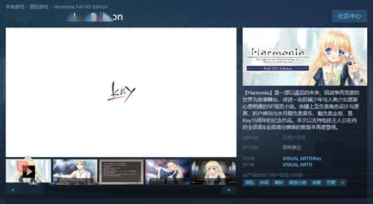Click the thumbnail strip scrollbar track
373x204 pixels.
point(121,190)
